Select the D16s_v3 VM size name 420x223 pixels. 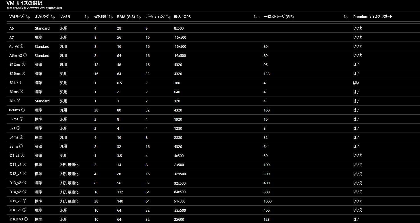click(16, 219)
